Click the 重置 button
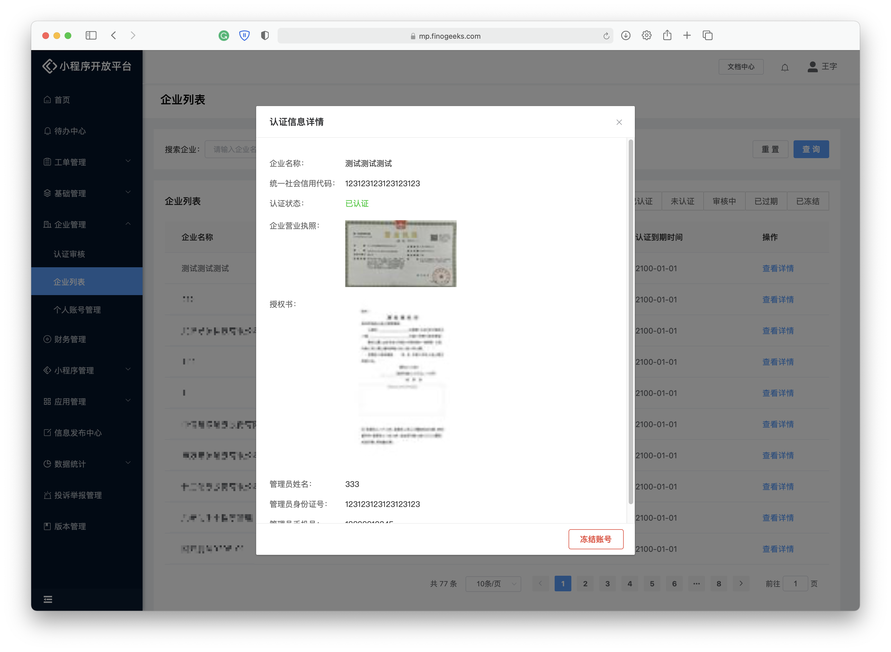This screenshot has height=652, width=891. coord(770,149)
